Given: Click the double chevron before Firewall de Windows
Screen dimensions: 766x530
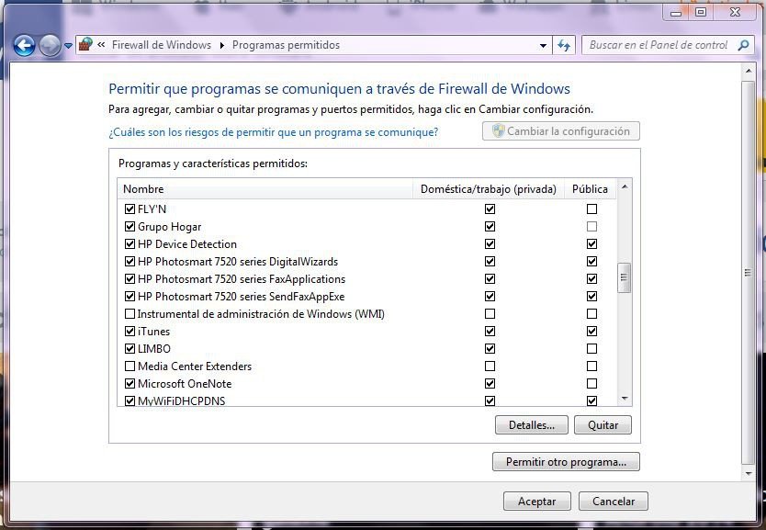Looking at the screenshot, I should coord(101,44).
